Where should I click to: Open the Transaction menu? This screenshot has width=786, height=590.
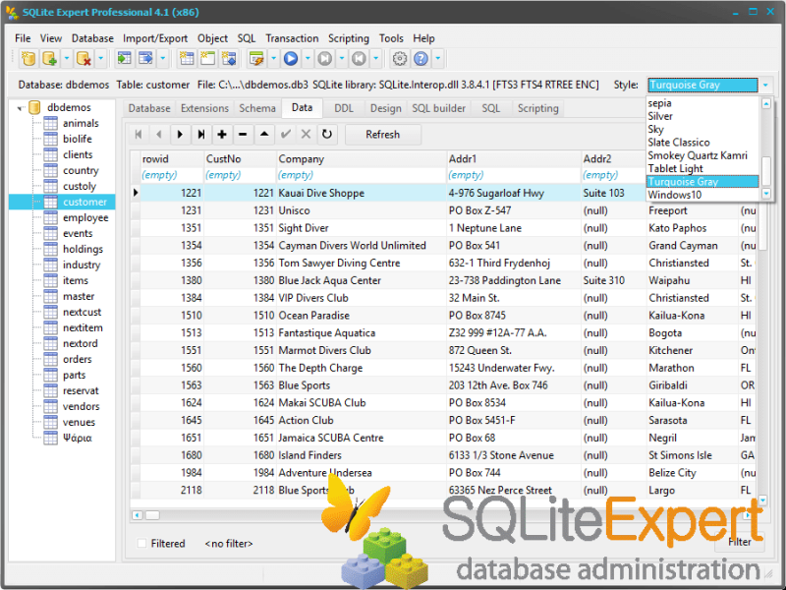(x=292, y=38)
